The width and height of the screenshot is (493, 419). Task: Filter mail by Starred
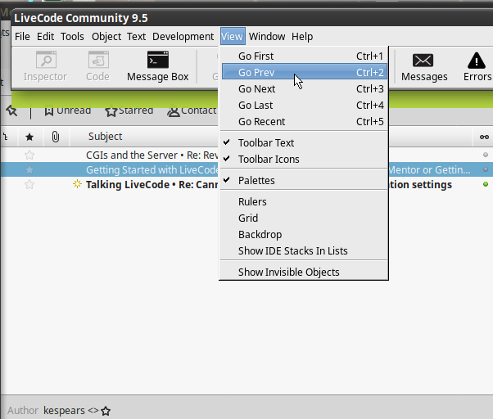click(x=129, y=110)
